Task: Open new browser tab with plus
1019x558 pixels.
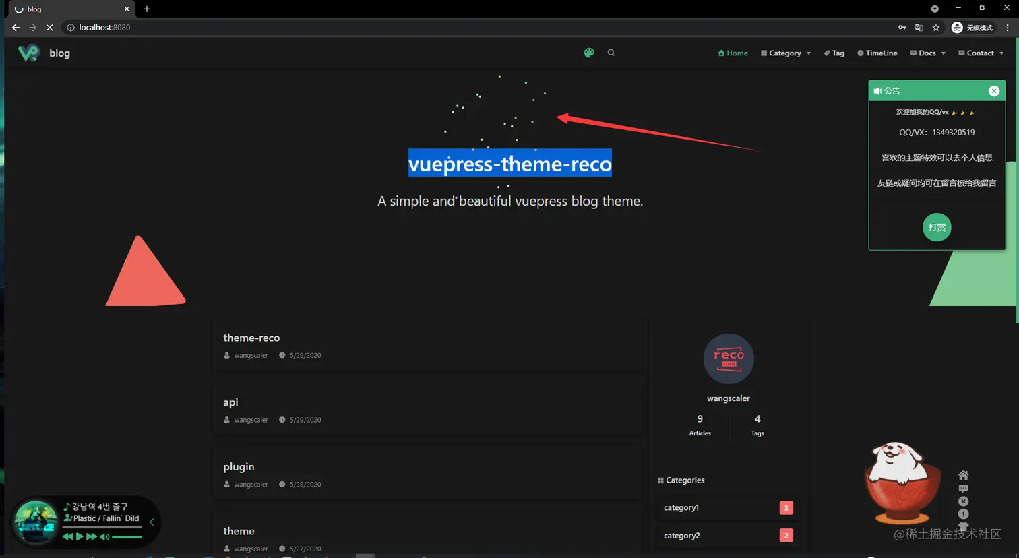Action: pyautogui.click(x=147, y=9)
